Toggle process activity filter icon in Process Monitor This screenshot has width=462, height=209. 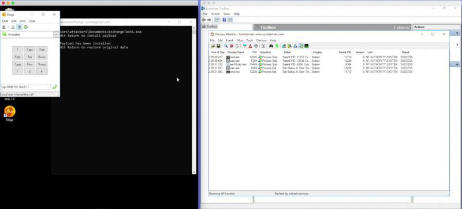coord(301,46)
